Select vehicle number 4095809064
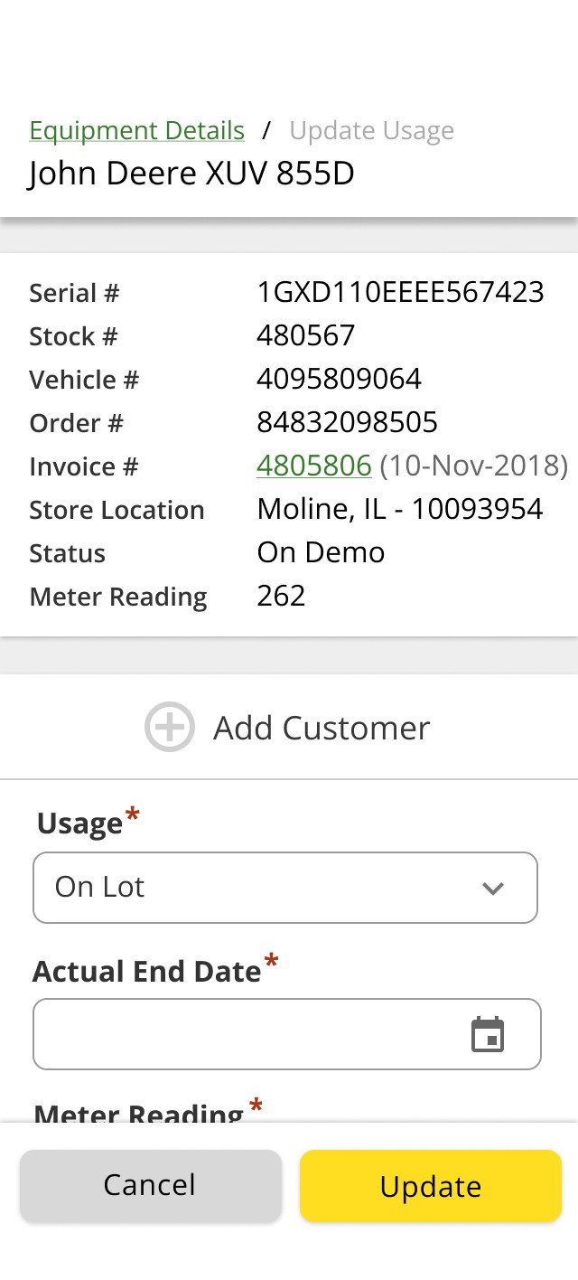578x1280 pixels. pos(340,379)
